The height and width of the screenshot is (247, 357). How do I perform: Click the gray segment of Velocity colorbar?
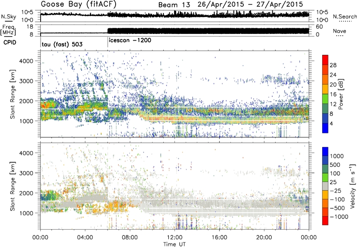pyautogui.click(x=325, y=186)
